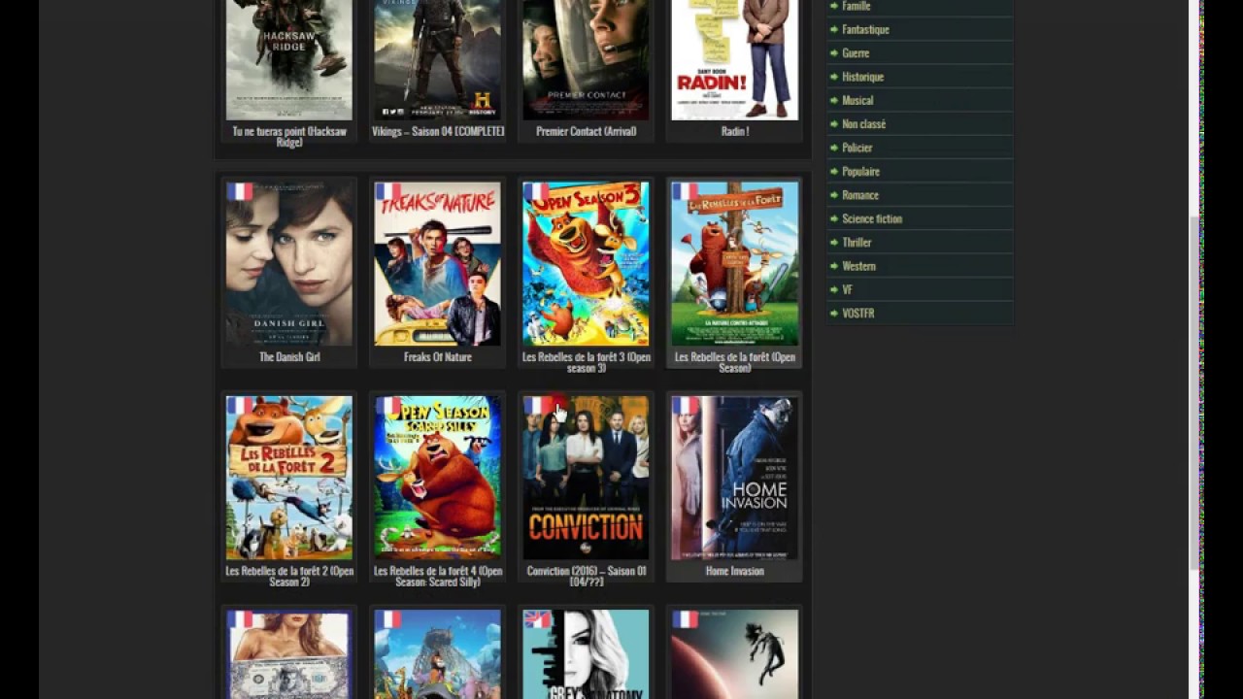Click the page's vertical scrollbar thumb
The image size is (1243, 699).
click(x=1194, y=392)
